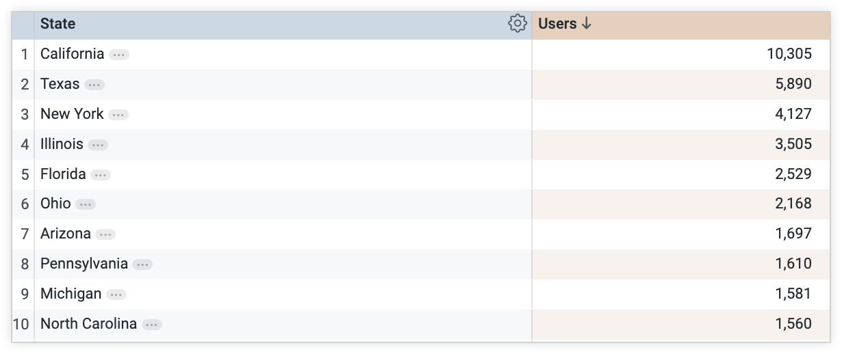This screenshot has width=842, height=354.
Task: Click the Users column header label
Action: 557,24
